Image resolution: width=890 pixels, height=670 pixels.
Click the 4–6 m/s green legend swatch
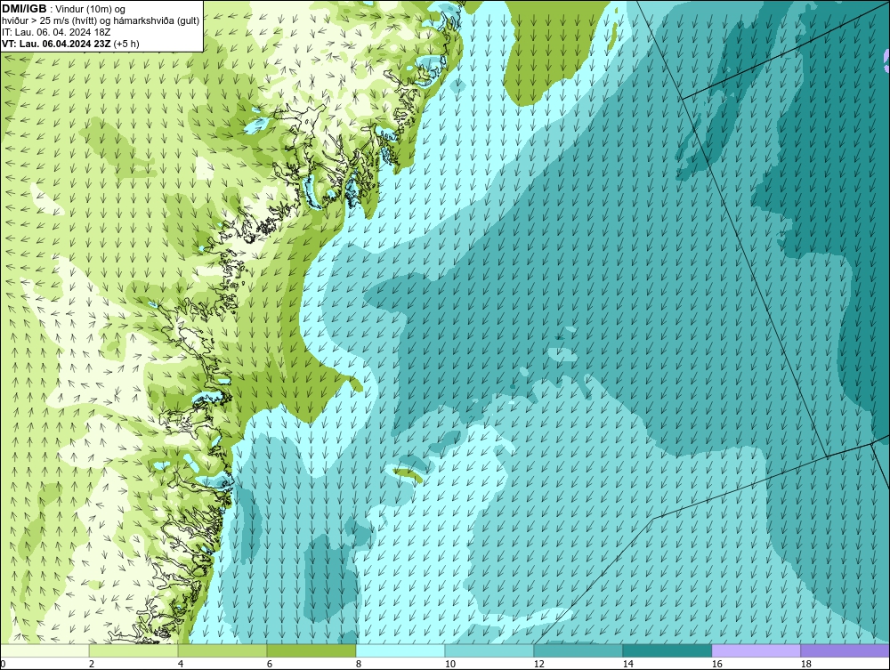click(x=222, y=650)
